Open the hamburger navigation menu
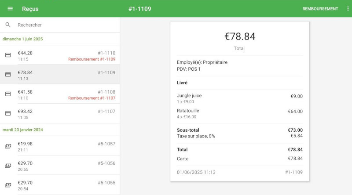The width and height of the screenshot is (352, 195). click(x=10, y=9)
